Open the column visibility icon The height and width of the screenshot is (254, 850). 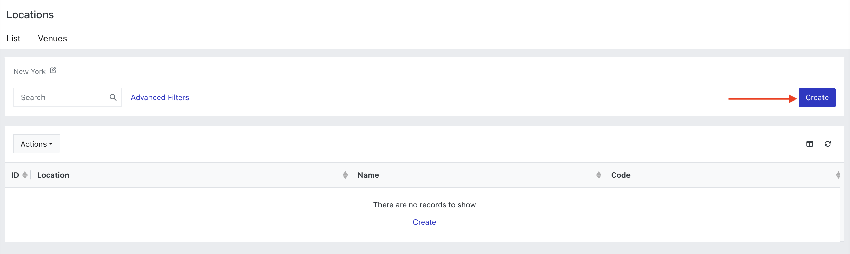click(810, 144)
